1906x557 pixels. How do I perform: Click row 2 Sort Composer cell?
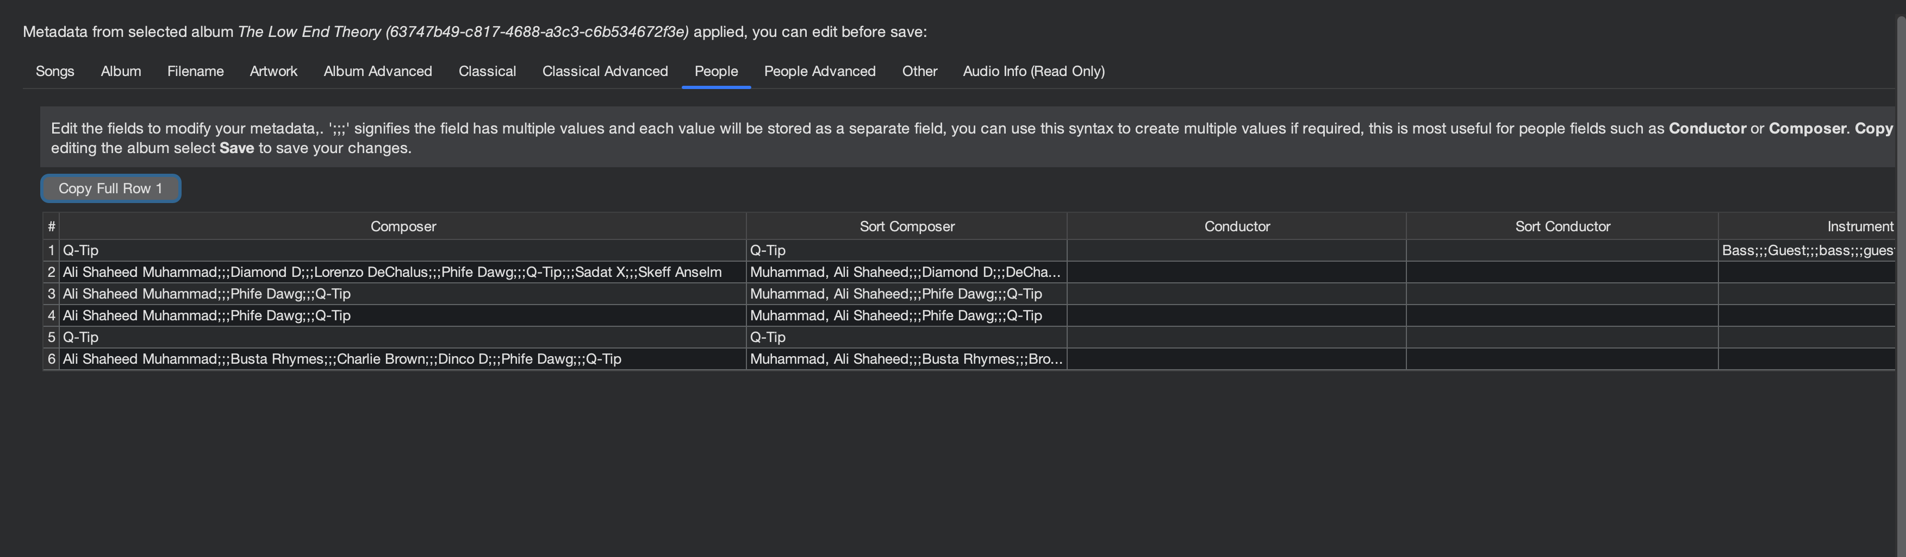[x=906, y=272]
